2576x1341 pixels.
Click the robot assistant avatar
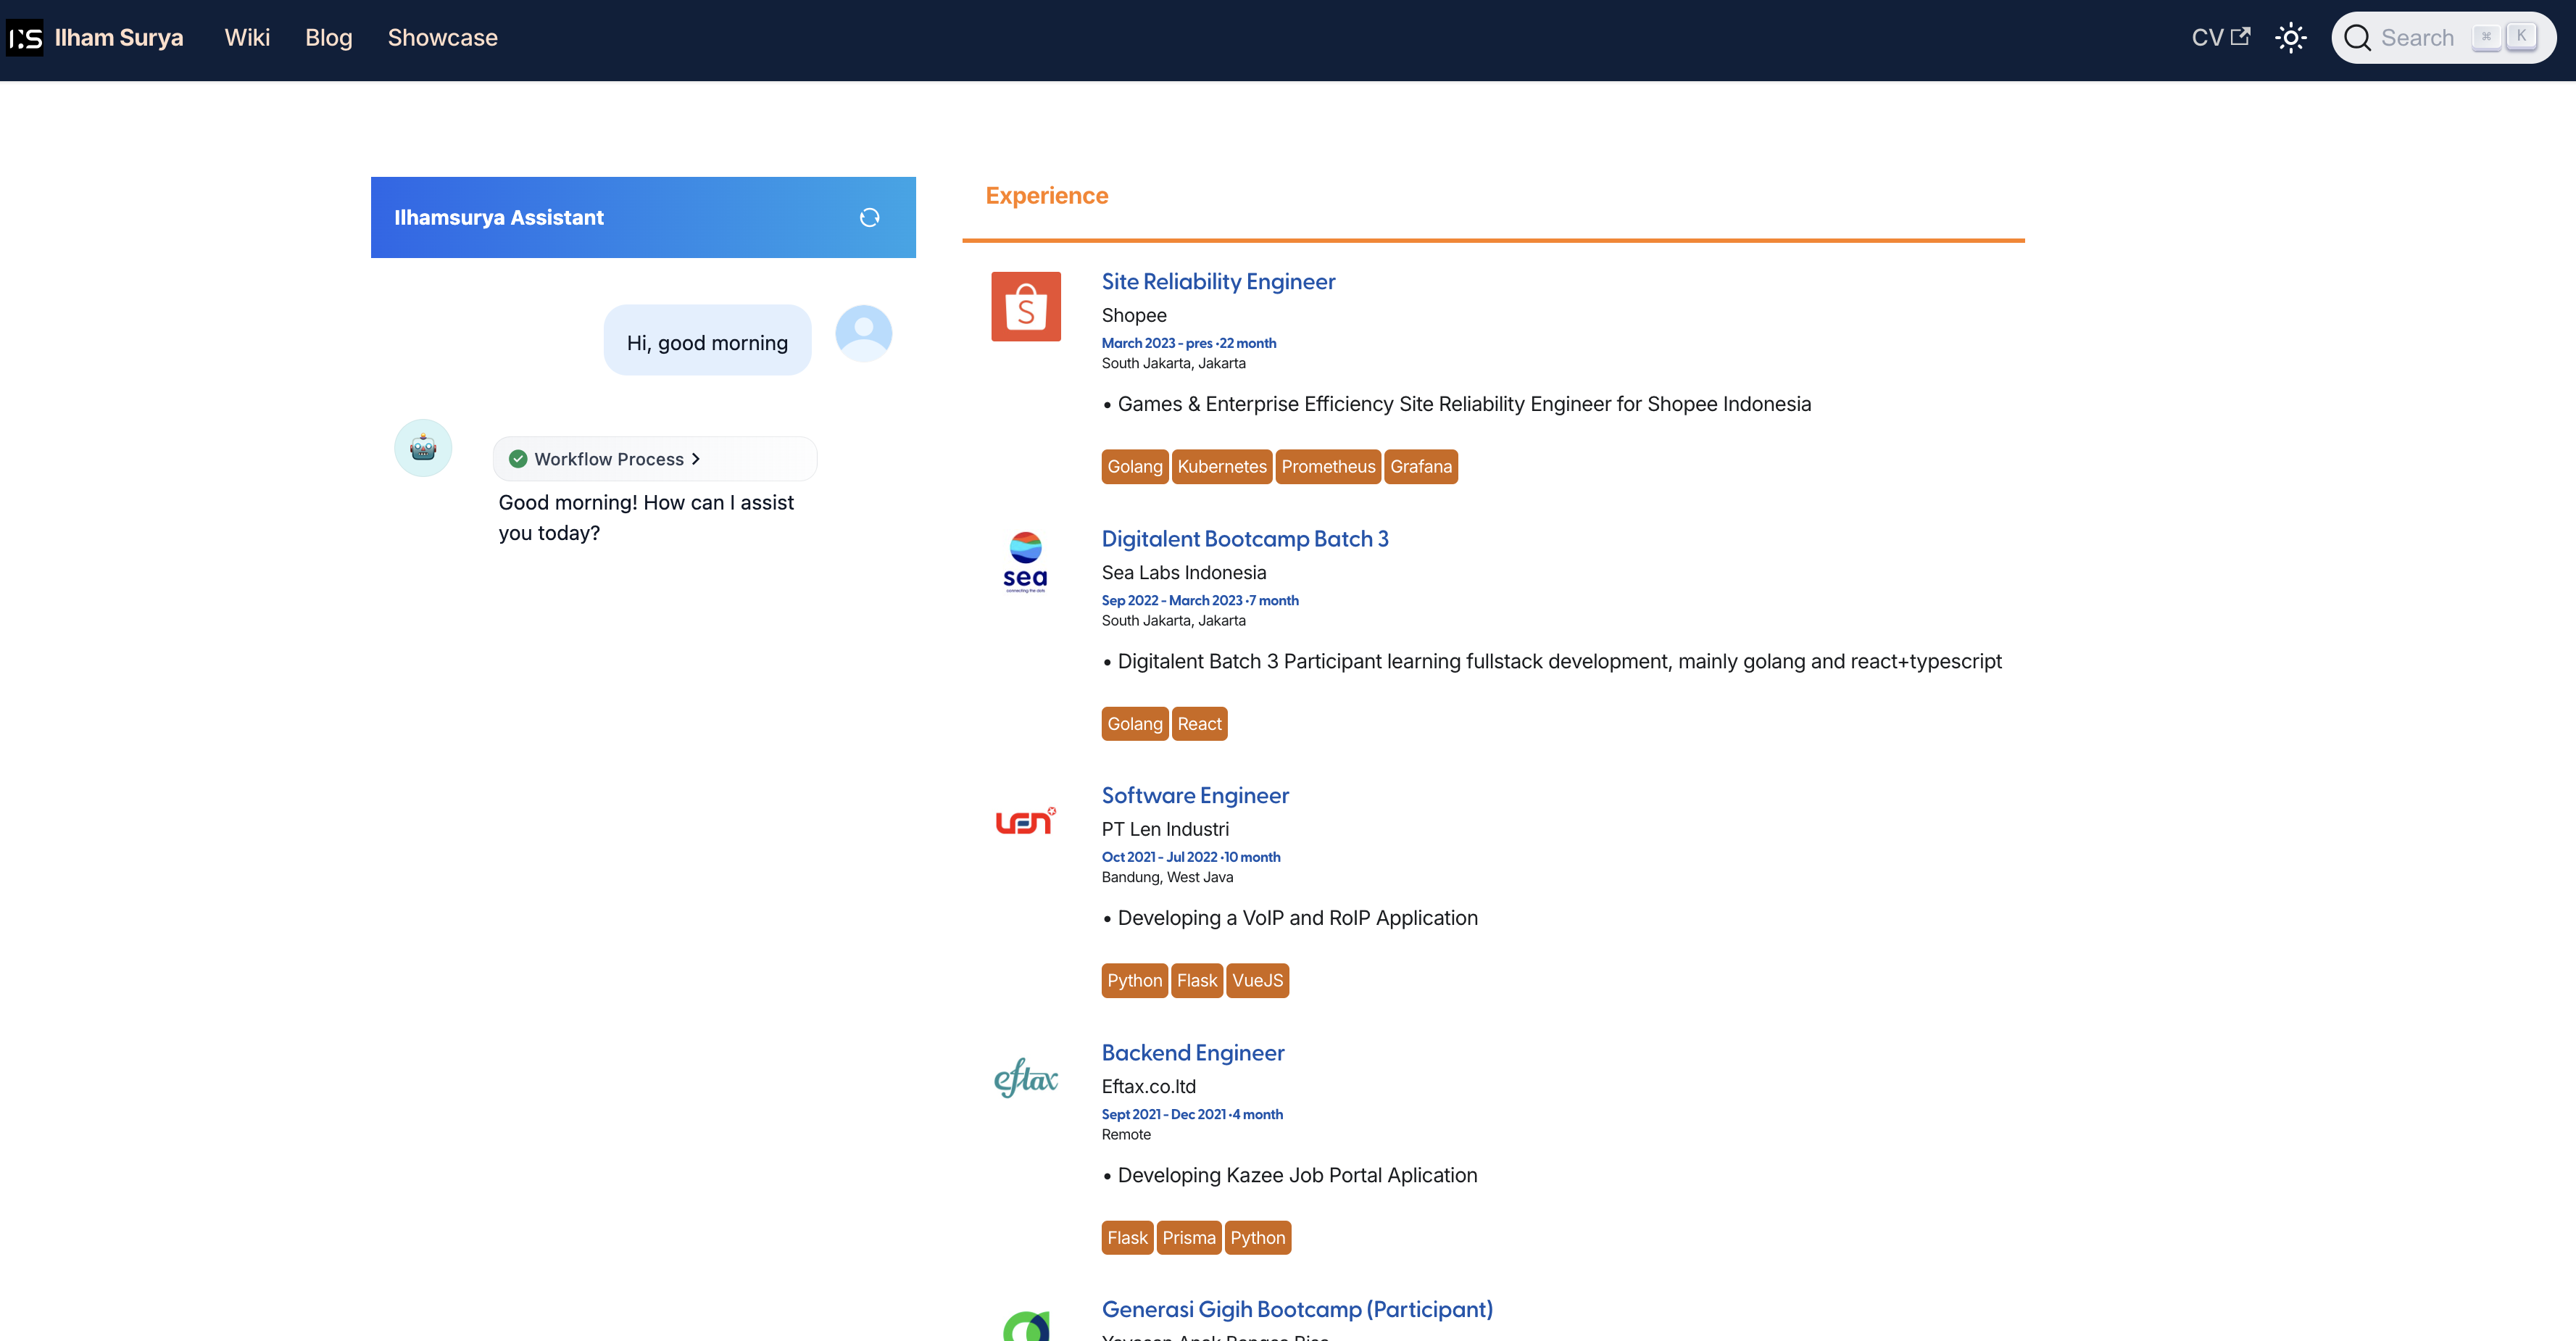423,448
